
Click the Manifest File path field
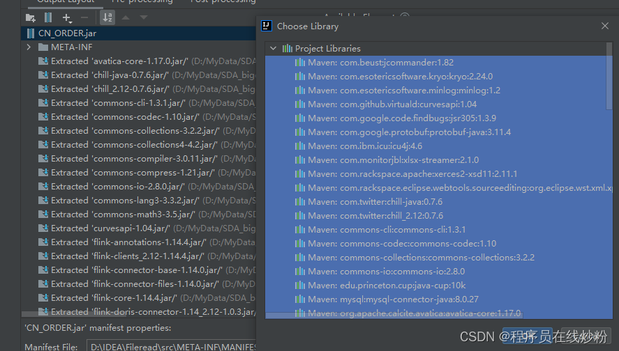click(172, 346)
